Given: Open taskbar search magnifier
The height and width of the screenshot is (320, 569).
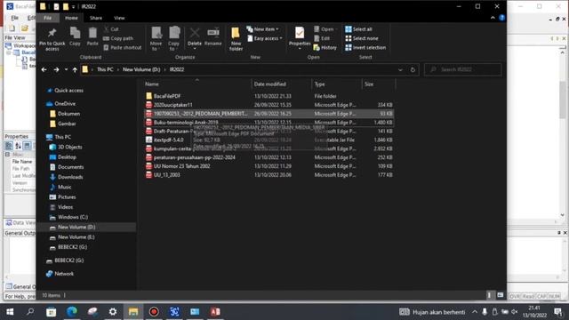Looking at the screenshot, I should tap(30, 312).
